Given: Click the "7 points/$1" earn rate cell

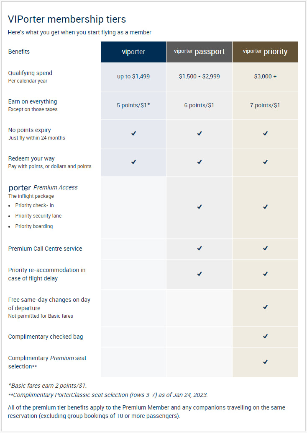Looking at the screenshot, I should (x=265, y=105).
